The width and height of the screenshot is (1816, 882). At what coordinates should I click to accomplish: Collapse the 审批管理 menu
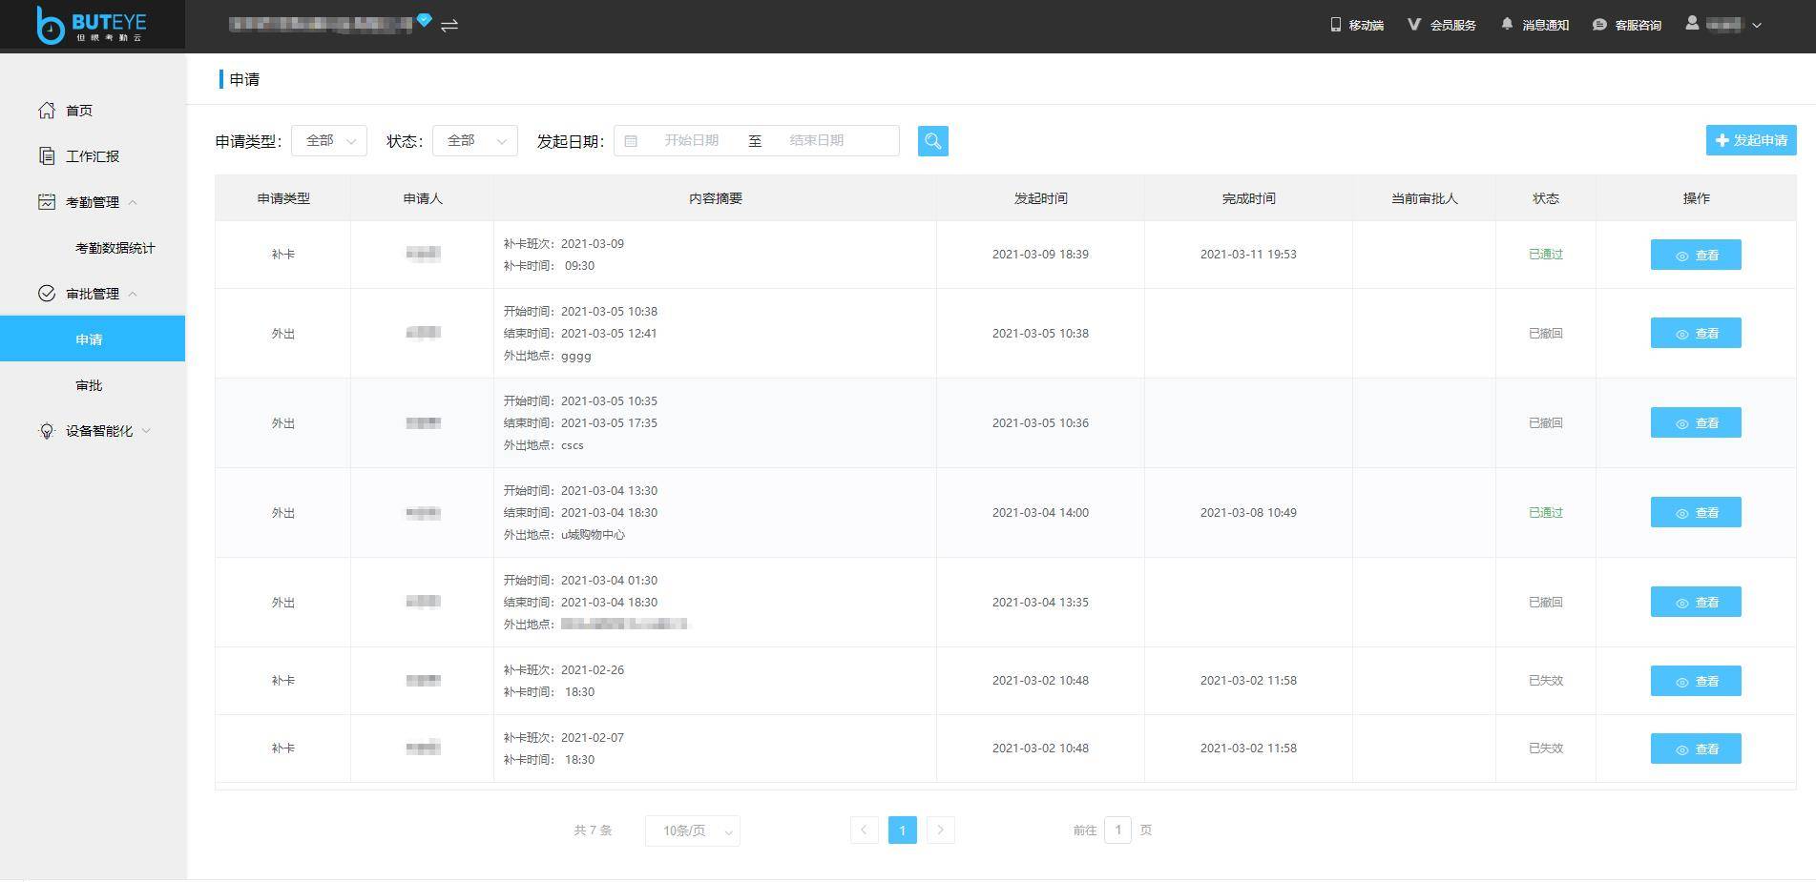pos(93,294)
